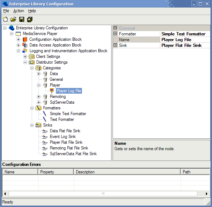The height and width of the screenshot is (207, 212).
Task: Collapse the Enterprise Library Configuration root node
Action: [x=5, y=28]
